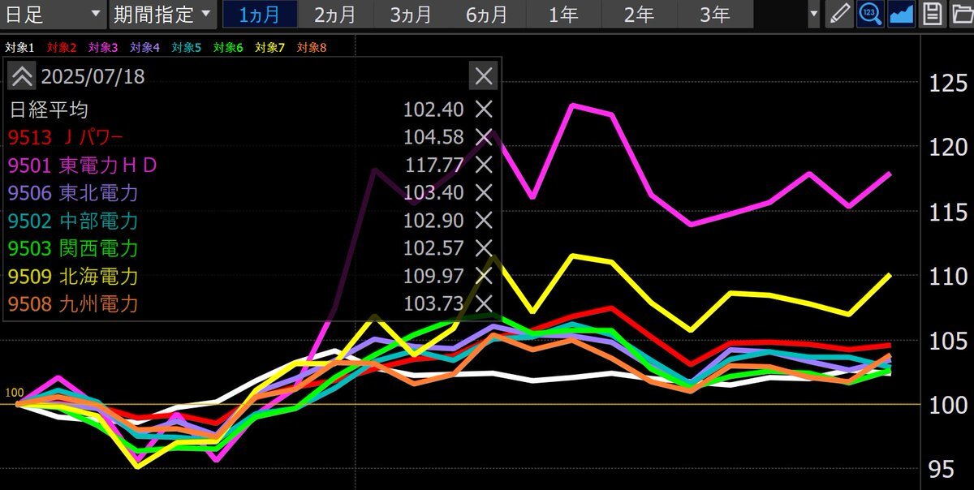Open the 期間指定 period dropdown
974x490 pixels.
161,15
